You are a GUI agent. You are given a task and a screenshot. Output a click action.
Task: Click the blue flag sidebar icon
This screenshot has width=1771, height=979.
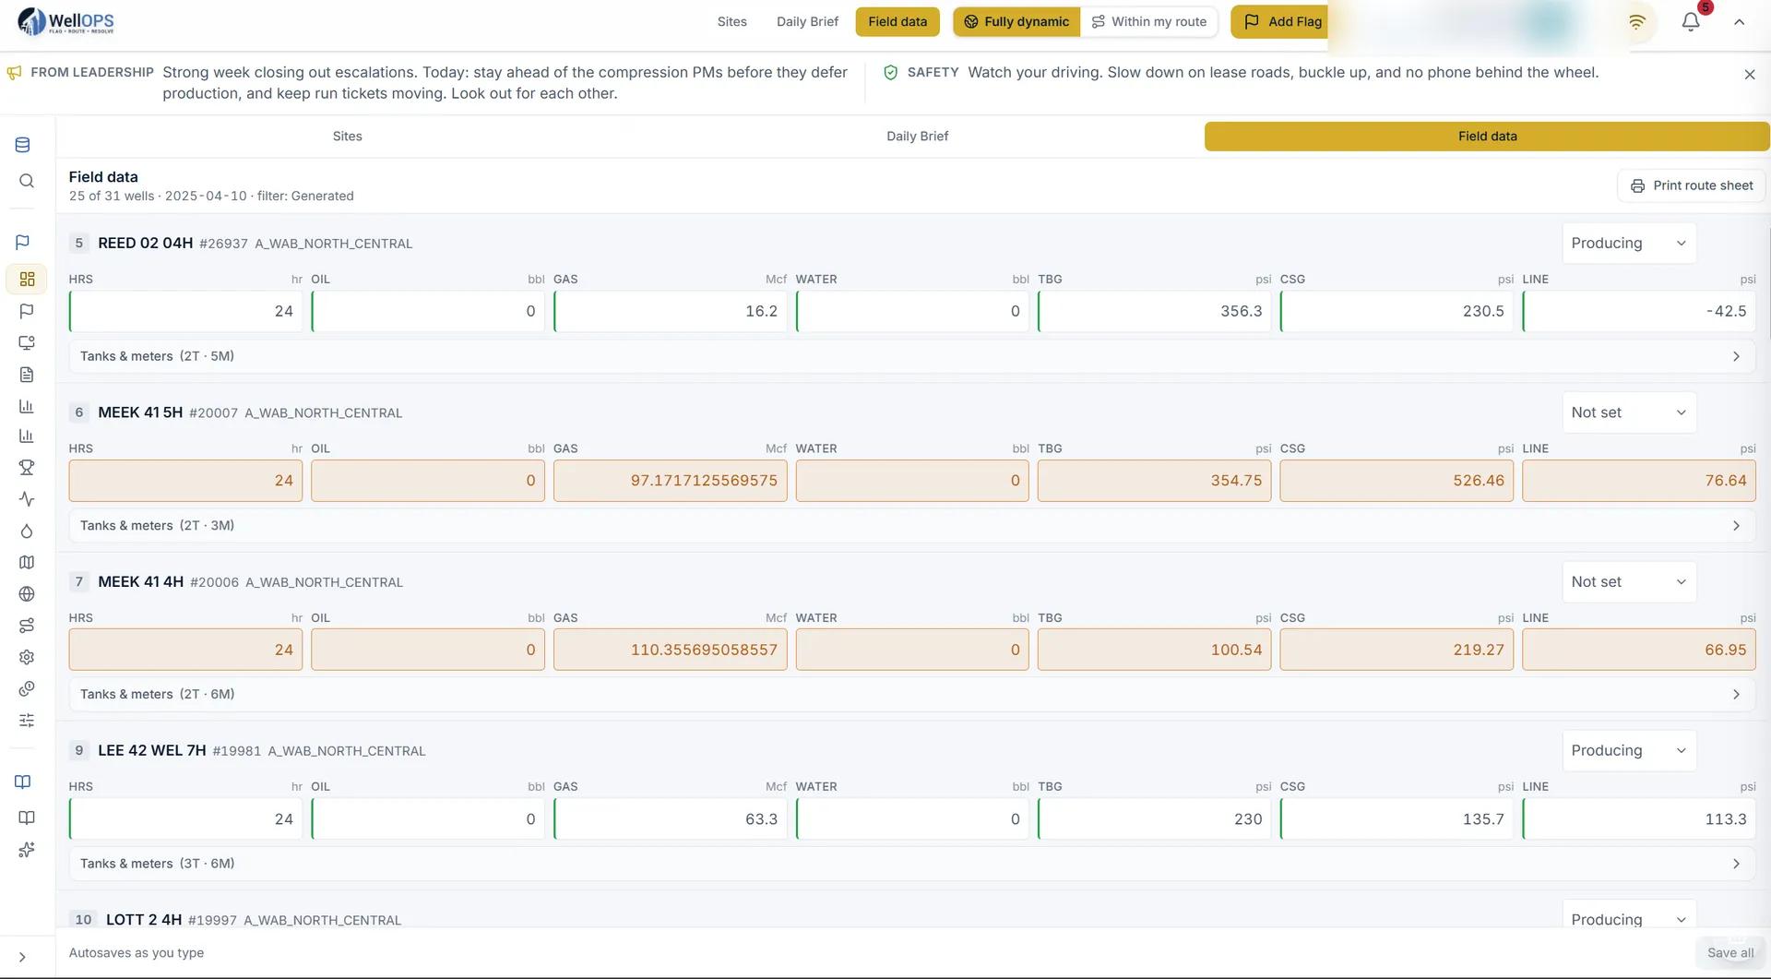23,242
